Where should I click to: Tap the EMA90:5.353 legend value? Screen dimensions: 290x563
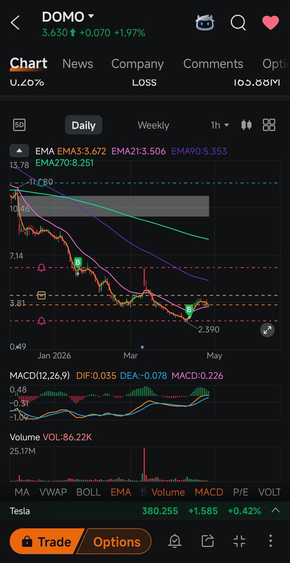click(x=199, y=151)
